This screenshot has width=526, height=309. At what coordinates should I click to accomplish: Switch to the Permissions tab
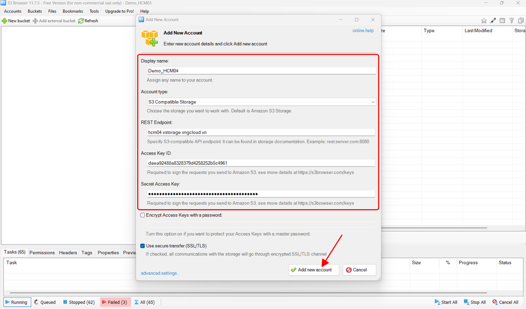[42, 253]
